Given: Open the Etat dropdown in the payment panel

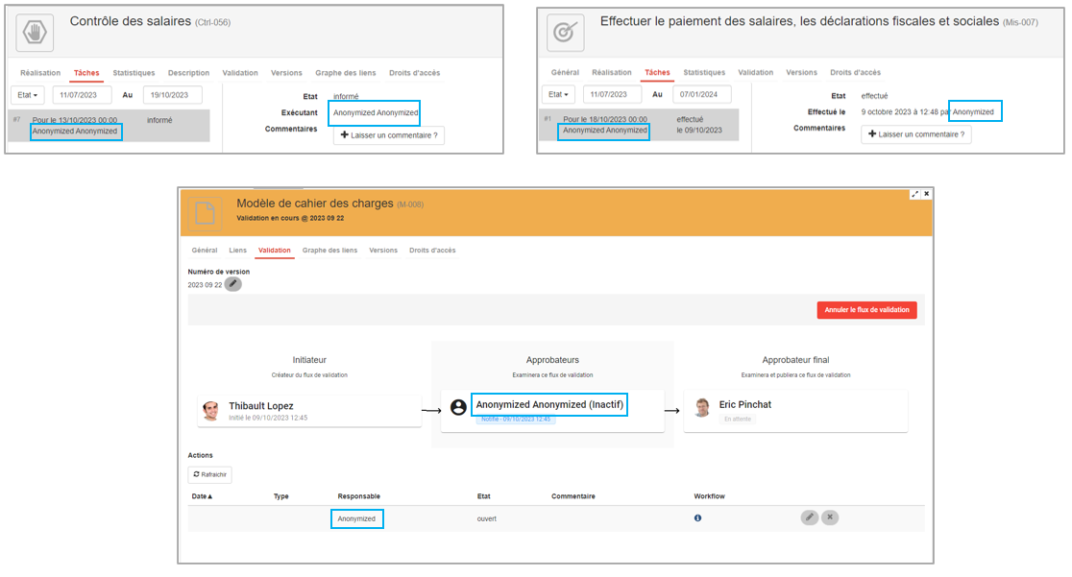Looking at the screenshot, I should (557, 94).
